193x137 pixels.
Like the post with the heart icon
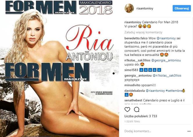[x=127, y=109]
